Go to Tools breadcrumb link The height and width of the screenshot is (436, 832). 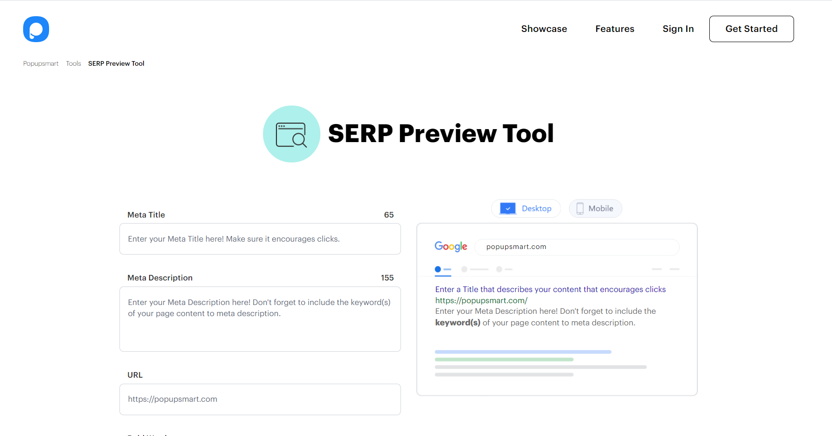[73, 63]
